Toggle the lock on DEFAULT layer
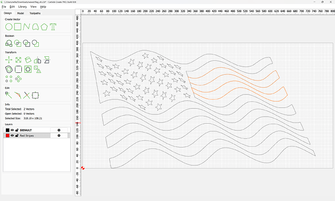Image resolution: width=335 pixels, height=201 pixels. pos(17,130)
